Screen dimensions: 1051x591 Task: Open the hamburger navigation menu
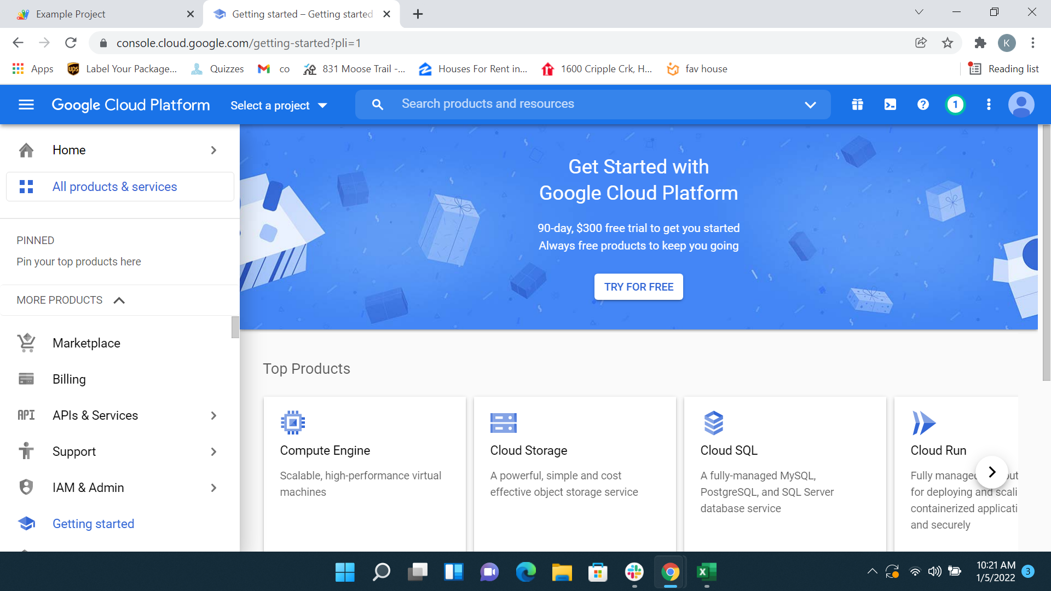(x=26, y=105)
